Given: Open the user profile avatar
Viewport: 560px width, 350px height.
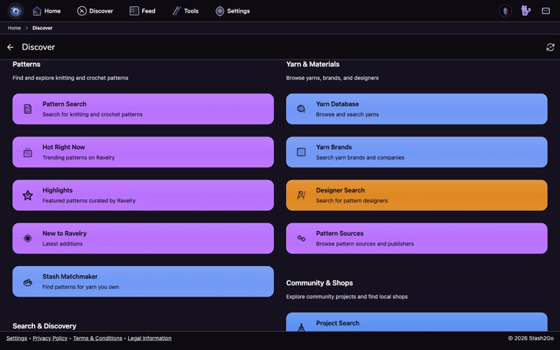Looking at the screenshot, I should [505, 11].
